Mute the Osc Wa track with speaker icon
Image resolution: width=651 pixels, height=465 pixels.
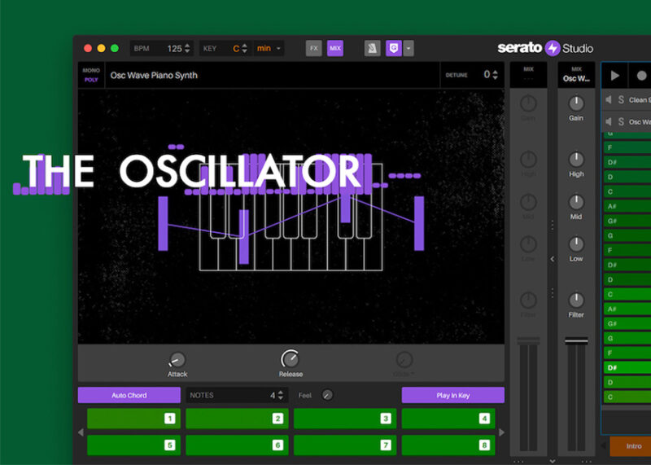[609, 121]
